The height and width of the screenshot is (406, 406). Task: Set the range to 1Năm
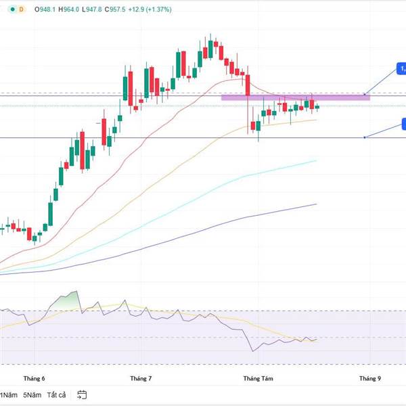pos(9,395)
